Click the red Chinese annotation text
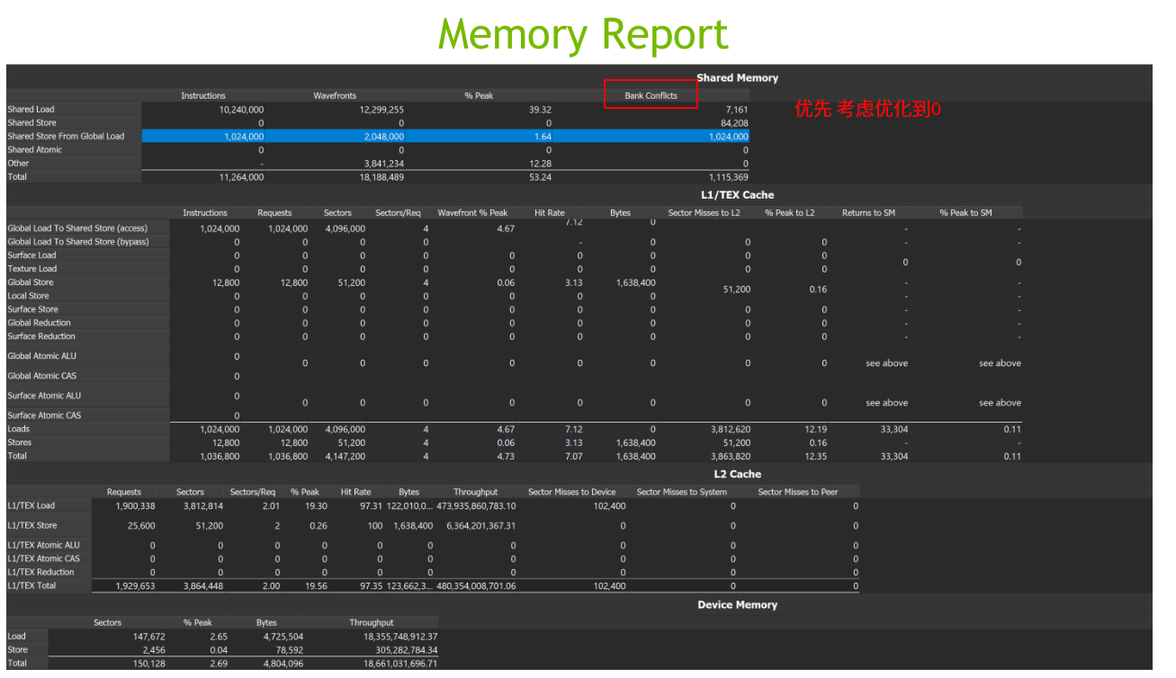This screenshot has height=678, width=1176. (x=867, y=110)
